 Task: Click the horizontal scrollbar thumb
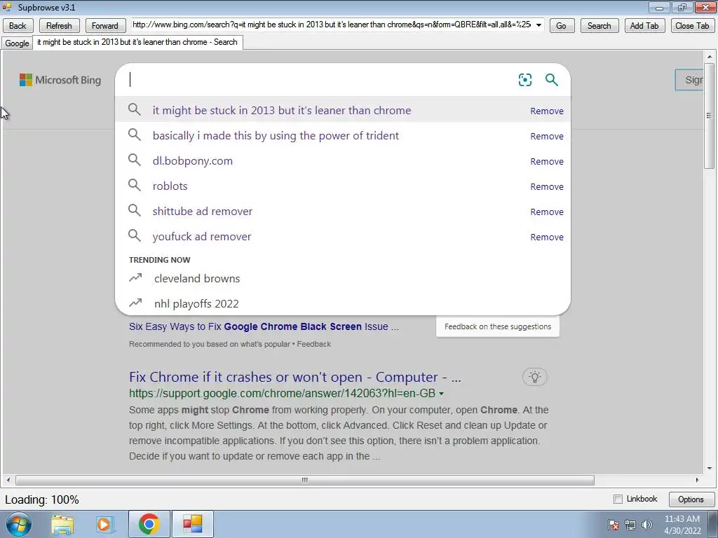pyautogui.click(x=305, y=480)
